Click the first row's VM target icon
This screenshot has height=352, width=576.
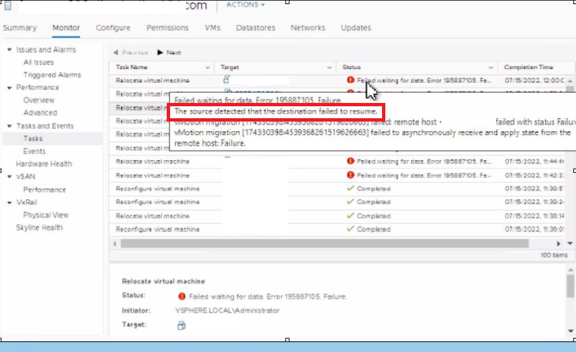[227, 79]
